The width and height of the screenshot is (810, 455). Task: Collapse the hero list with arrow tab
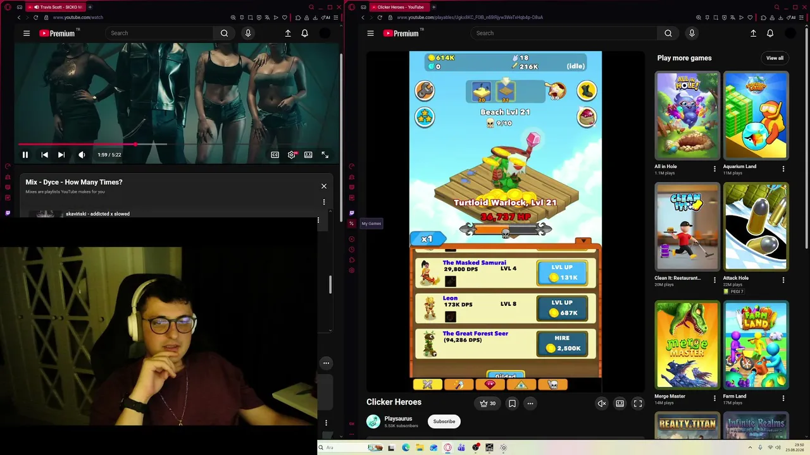pos(583,241)
